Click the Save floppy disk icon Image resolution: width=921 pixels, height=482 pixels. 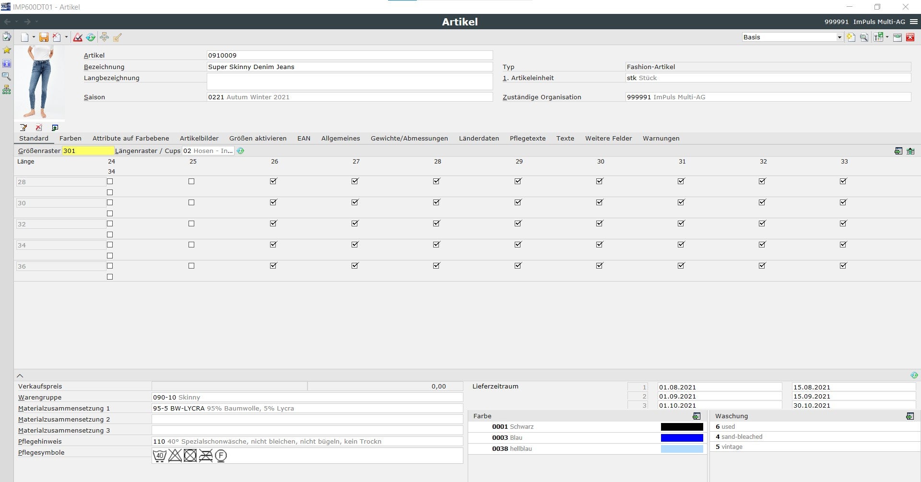pyautogui.click(x=44, y=37)
